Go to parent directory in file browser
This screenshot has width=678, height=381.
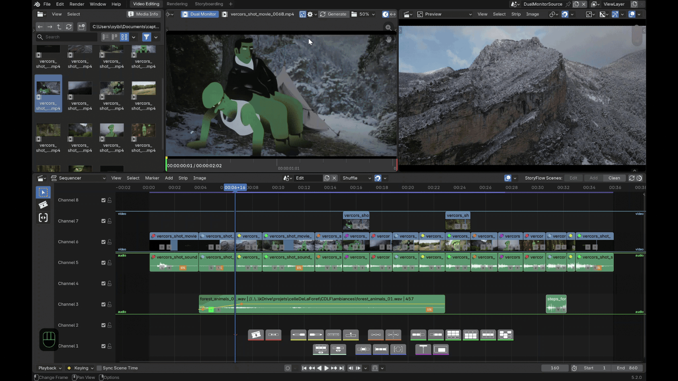click(59, 27)
